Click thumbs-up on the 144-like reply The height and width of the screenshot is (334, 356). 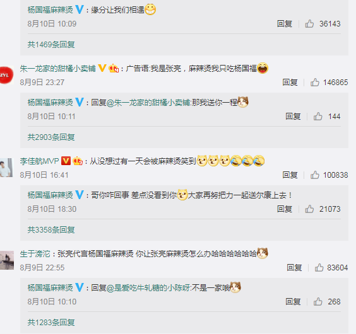coord(318,117)
